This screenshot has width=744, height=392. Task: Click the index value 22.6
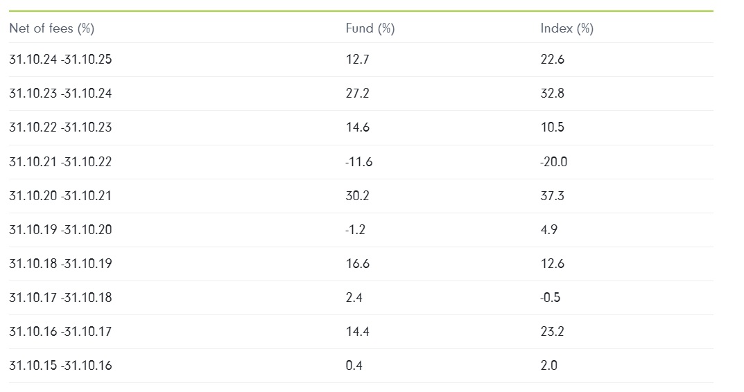tap(552, 60)
